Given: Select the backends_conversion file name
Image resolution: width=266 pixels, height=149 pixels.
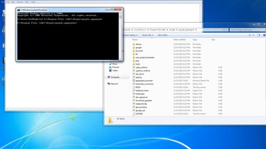Looking at the screenshot, I should pyautogui.click(x=145, y=84).
